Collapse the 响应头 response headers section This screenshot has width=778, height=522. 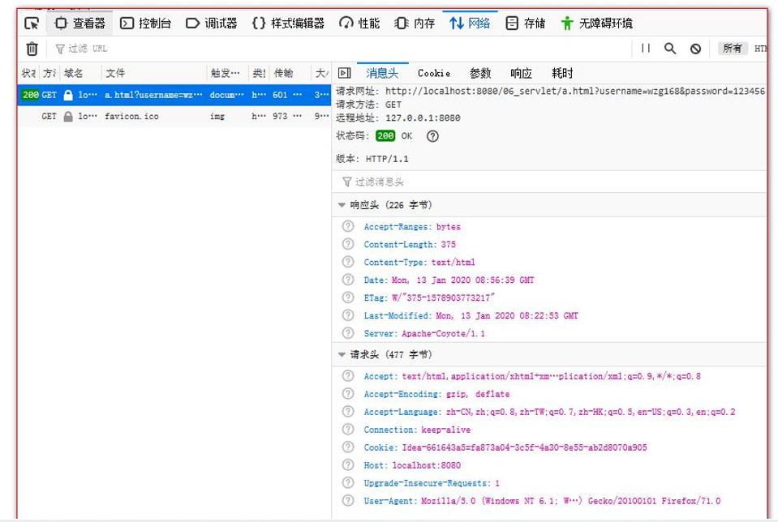coord(342,205)
